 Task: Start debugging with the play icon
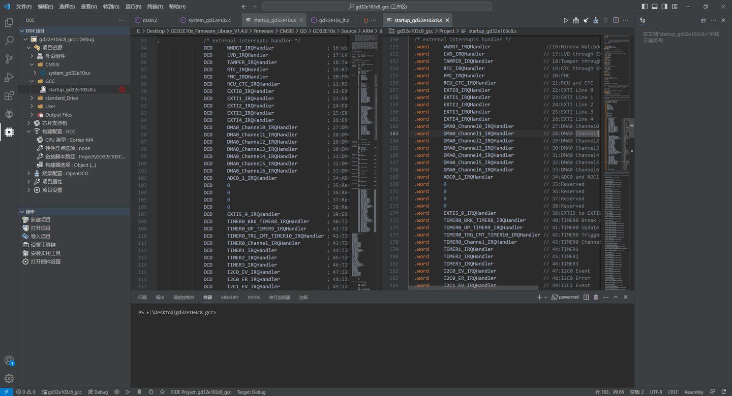(566, 20)
